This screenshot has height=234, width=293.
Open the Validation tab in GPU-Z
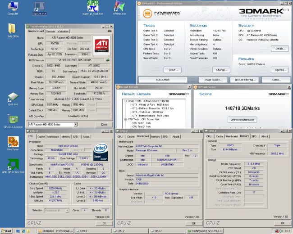tap(63, 31)
